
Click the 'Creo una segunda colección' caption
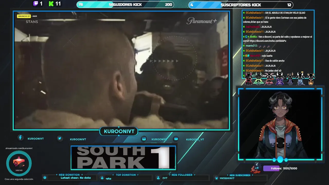pyautogui.click(x=19, y=179)
